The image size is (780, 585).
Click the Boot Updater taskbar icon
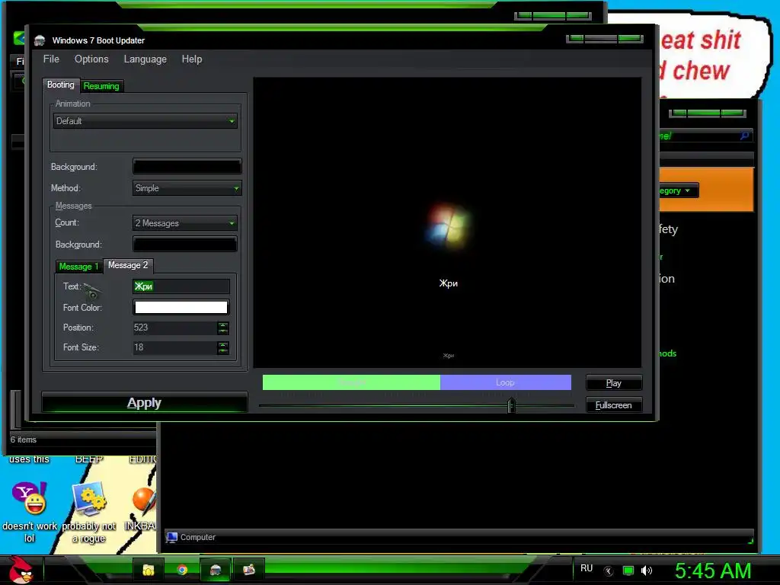tap(216, 570)
